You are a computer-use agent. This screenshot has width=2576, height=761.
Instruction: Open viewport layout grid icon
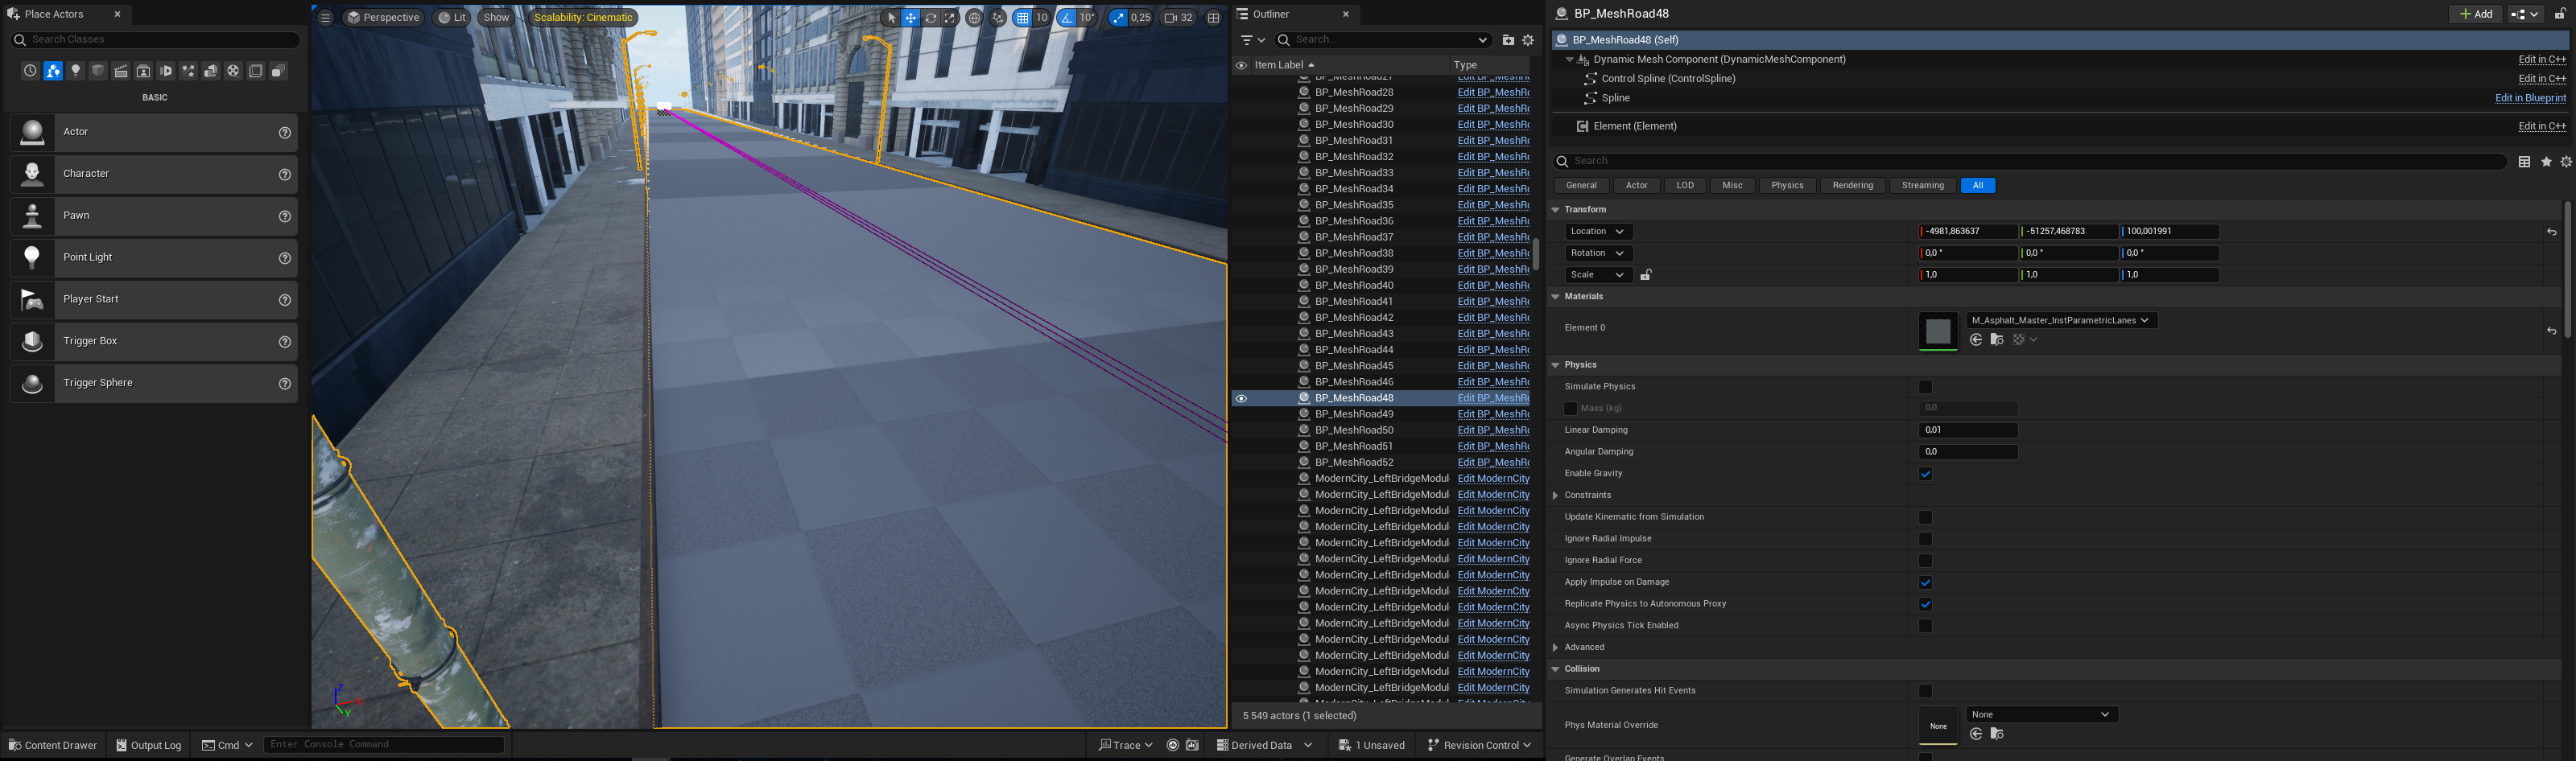tap(1213, 18)
